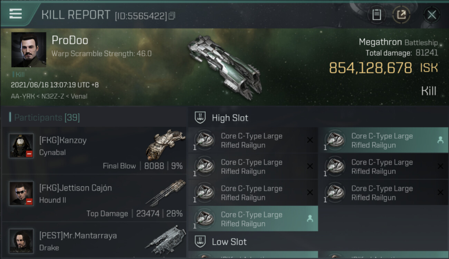Select the highlighted top-right Rifled Railgun module
The height and width of the screenshot is (259, 449).
[x=383, y=140]
